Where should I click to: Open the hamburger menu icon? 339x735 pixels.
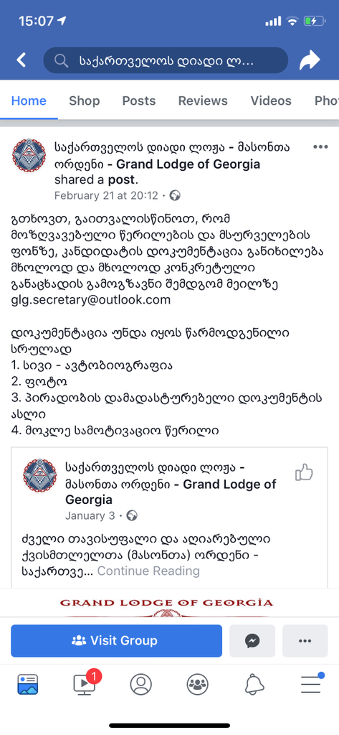tap(311, 684)
